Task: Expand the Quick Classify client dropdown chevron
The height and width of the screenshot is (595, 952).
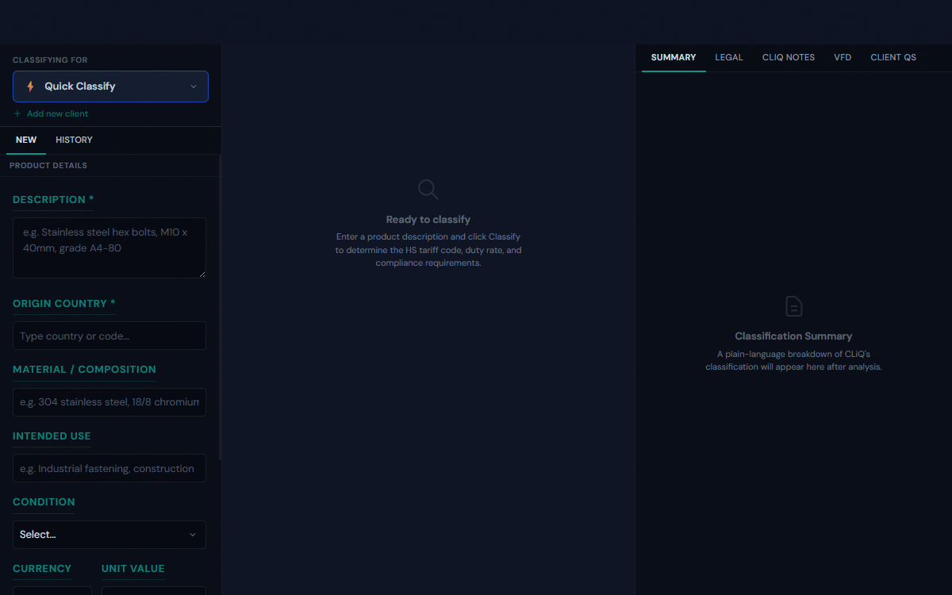Action: click(x=193, y=86)
